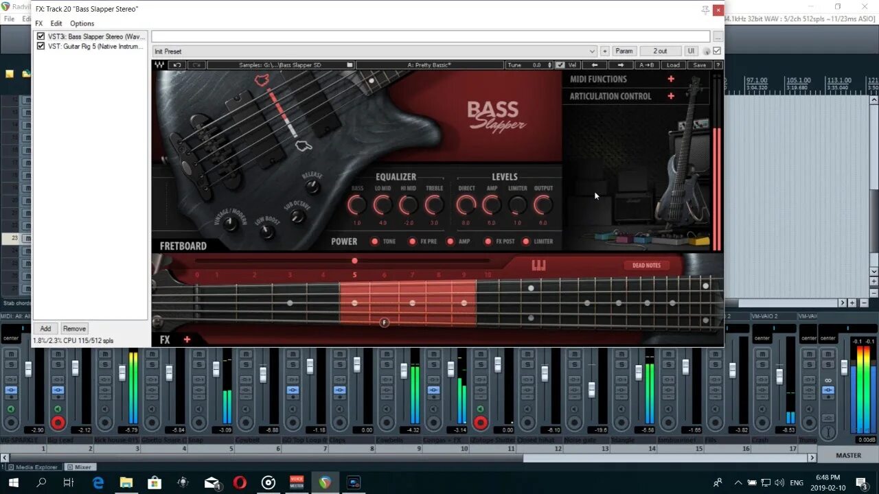
Task: Open the FX menu in the FX window
Action: tap(39, 23)
